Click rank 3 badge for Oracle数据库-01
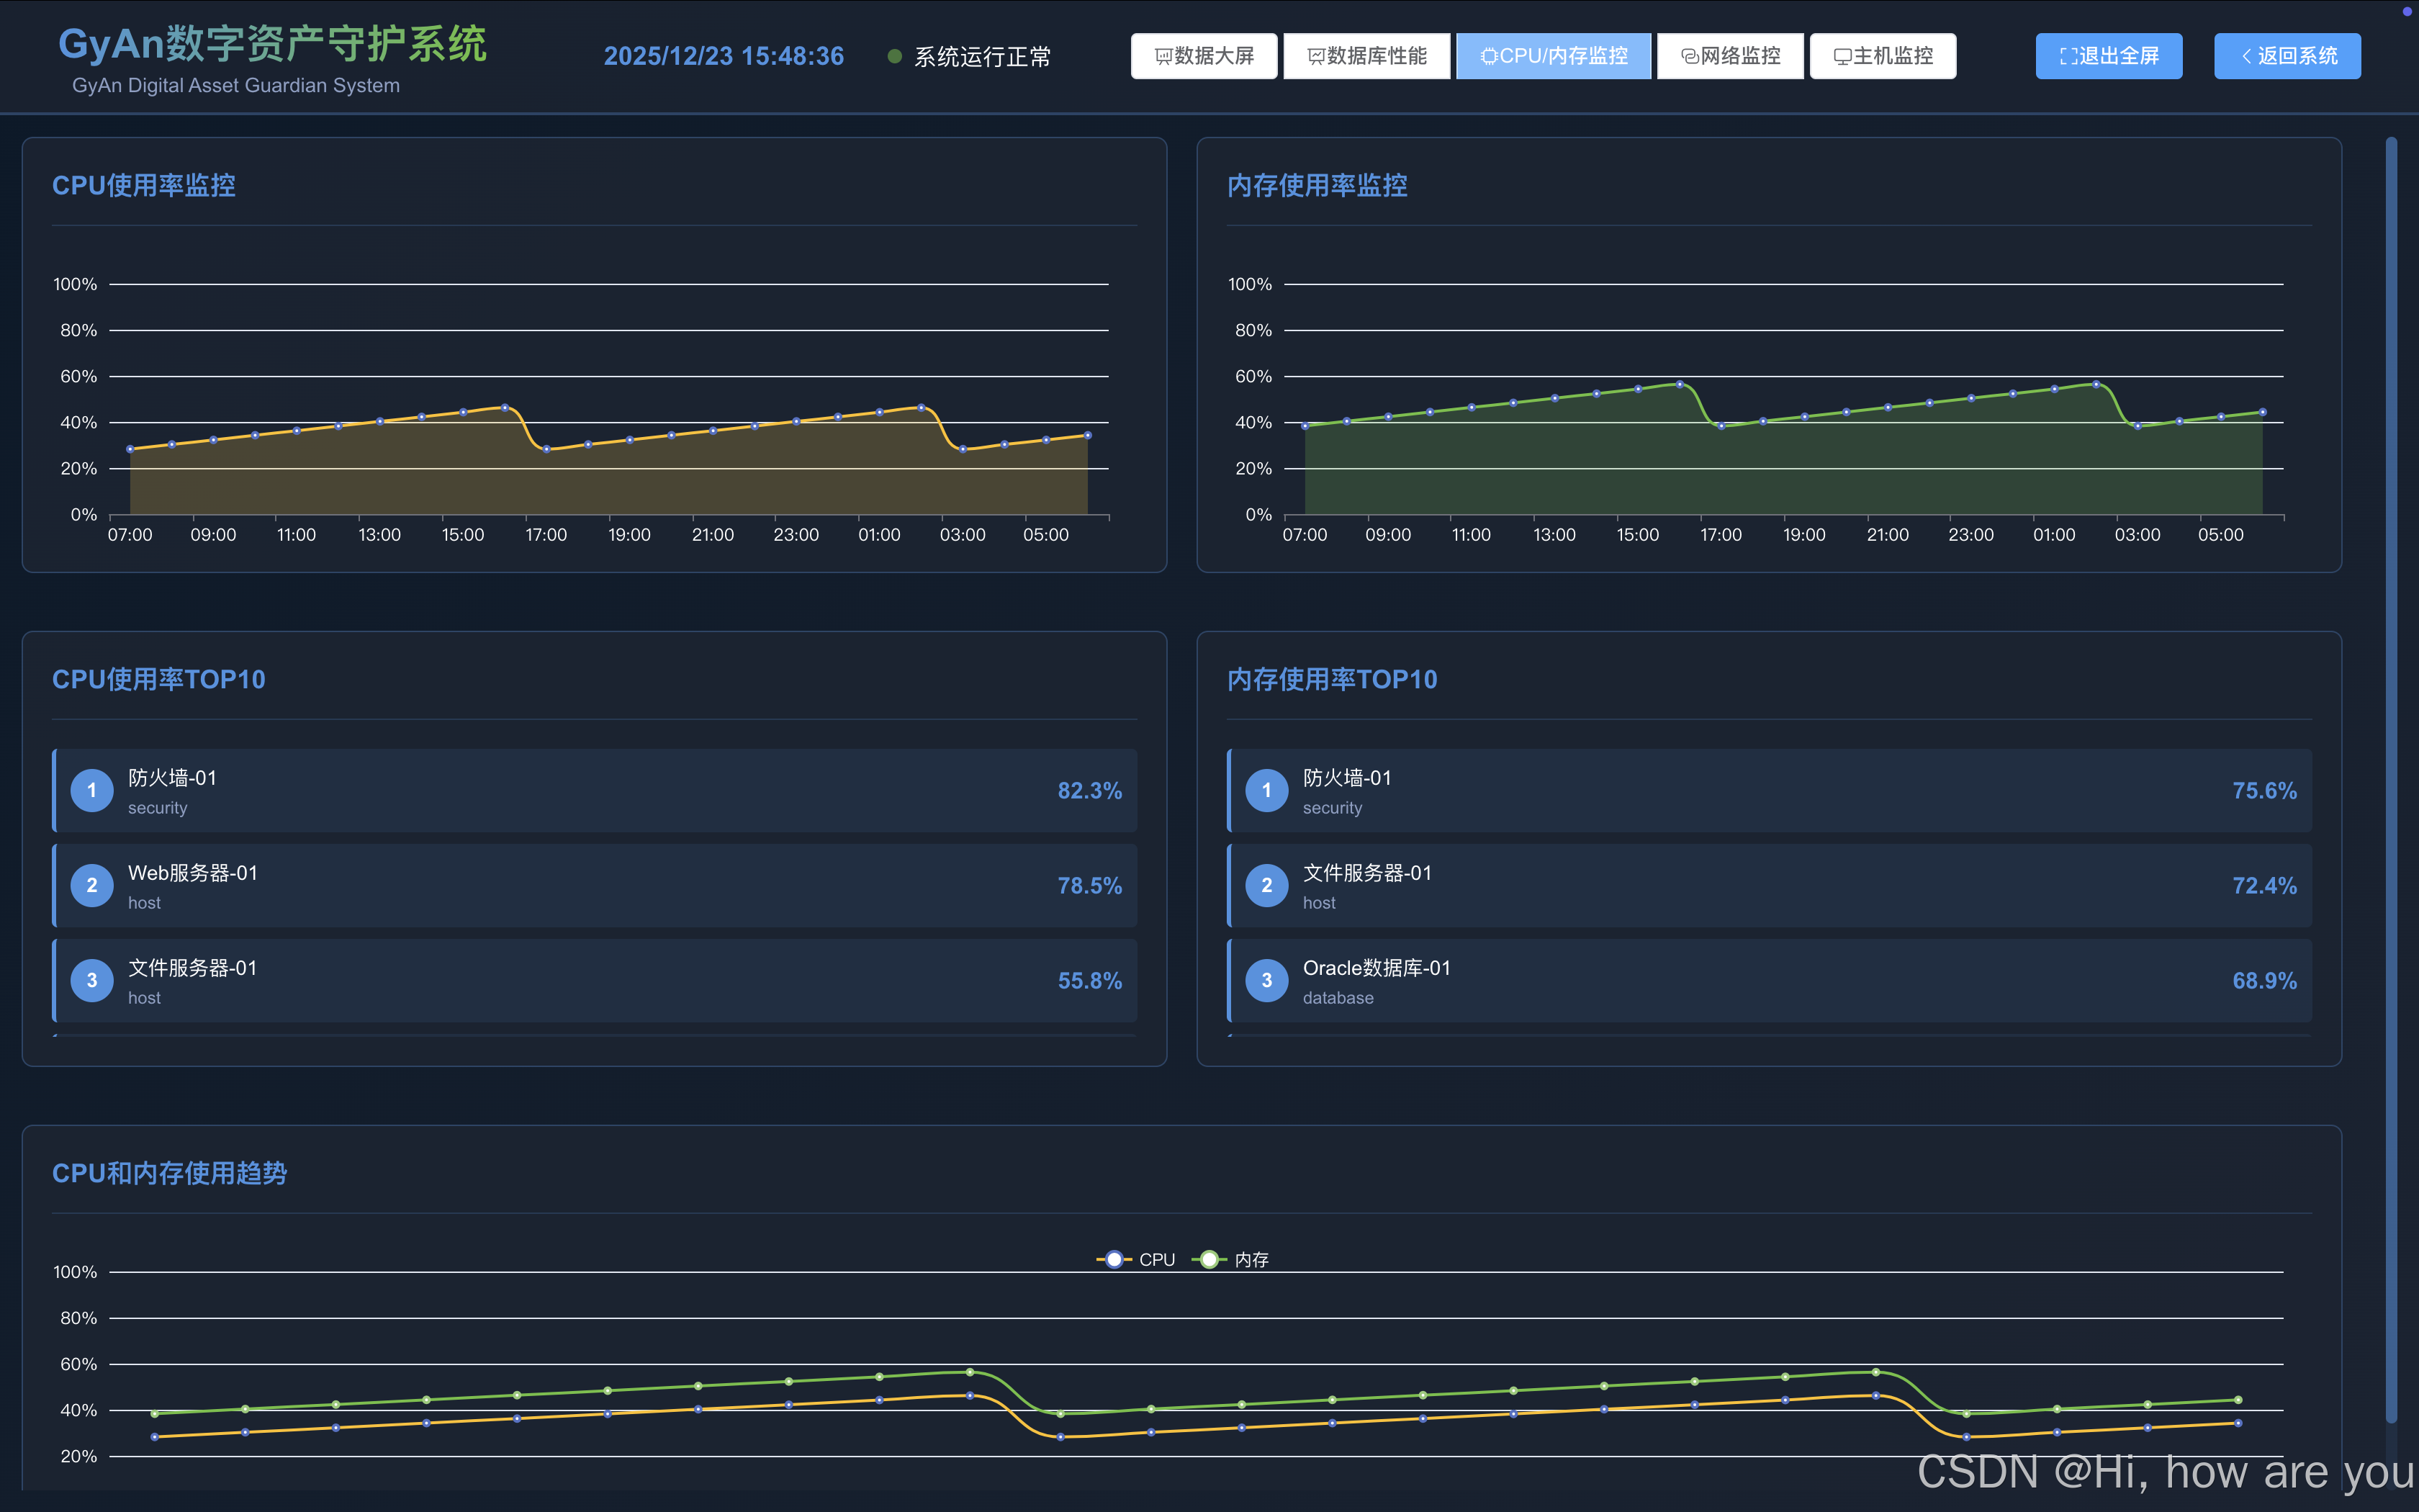 [x=1266, y=980]
